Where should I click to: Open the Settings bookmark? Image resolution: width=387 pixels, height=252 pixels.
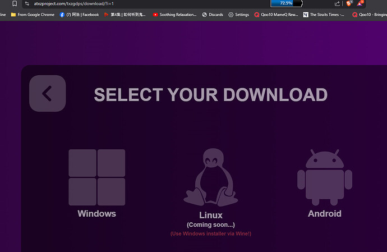click(239, 15)
